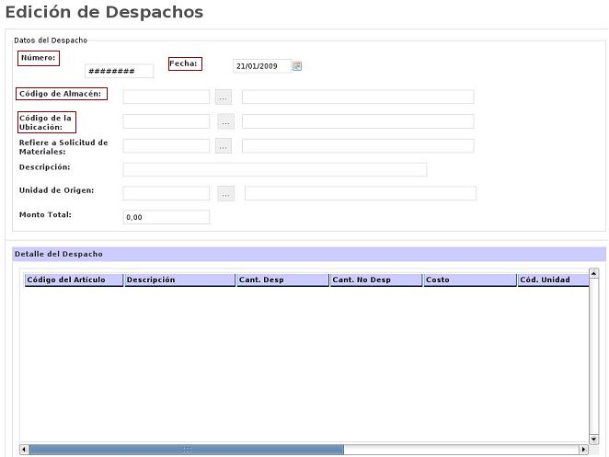609x457 pixels.
Task: Sort by Código del Artículo column header
Action: click(x=73, y=280)
